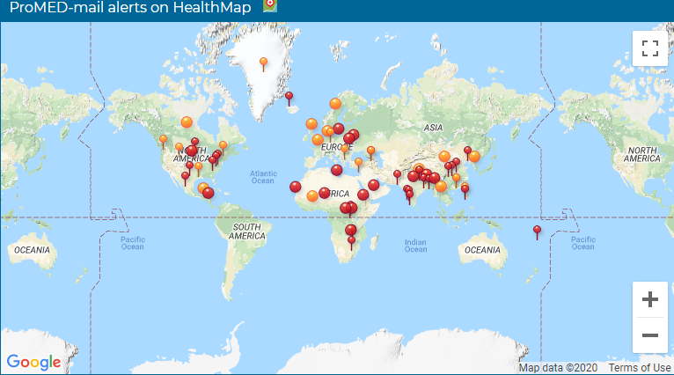Toggle fullscreen view of the map
Screen dimensions: 674x375
pyautogui.click(x=650, y=48)
